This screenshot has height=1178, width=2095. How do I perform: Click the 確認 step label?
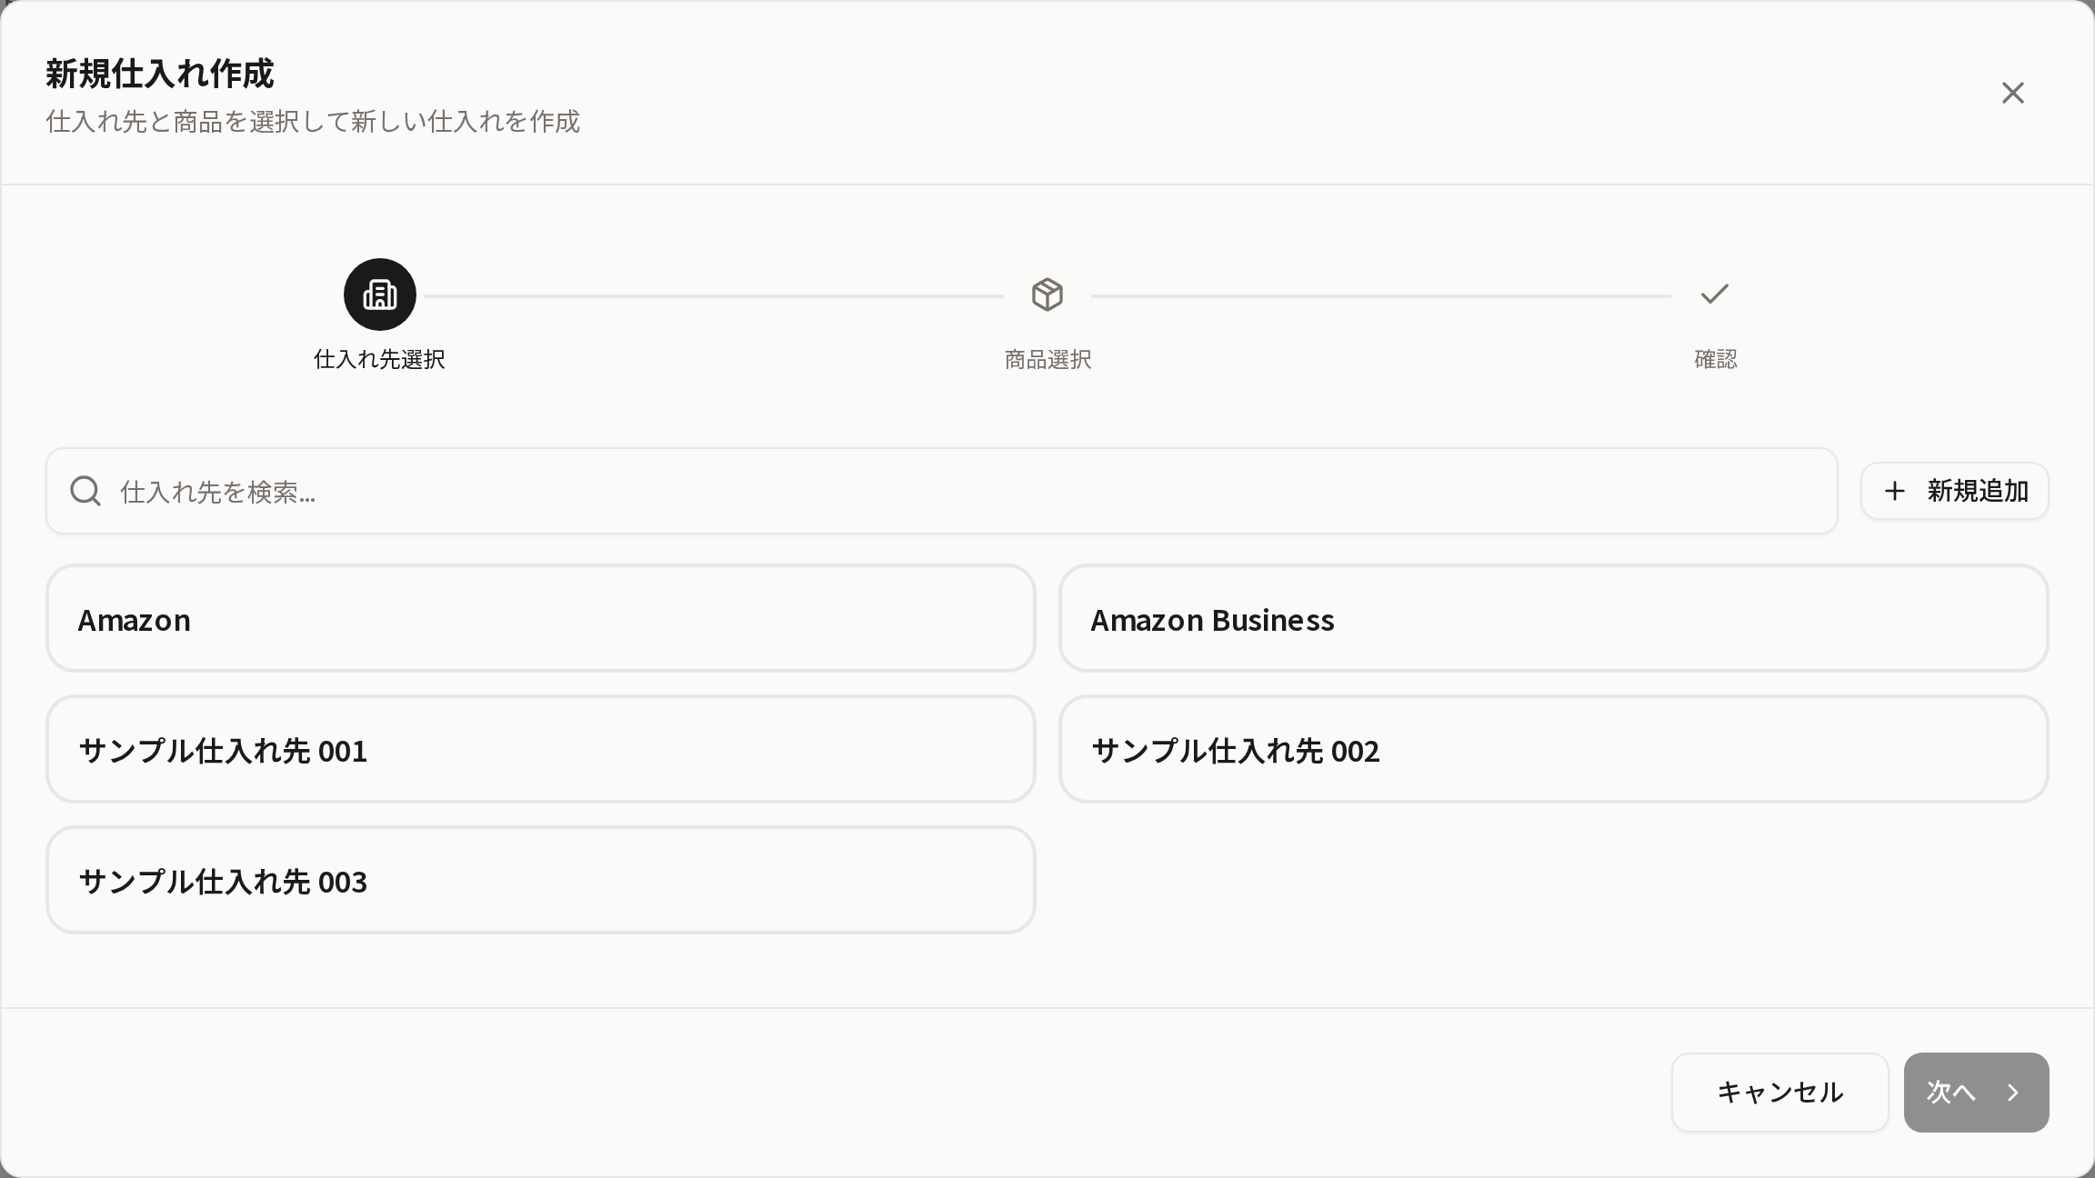pos(1716,359)
